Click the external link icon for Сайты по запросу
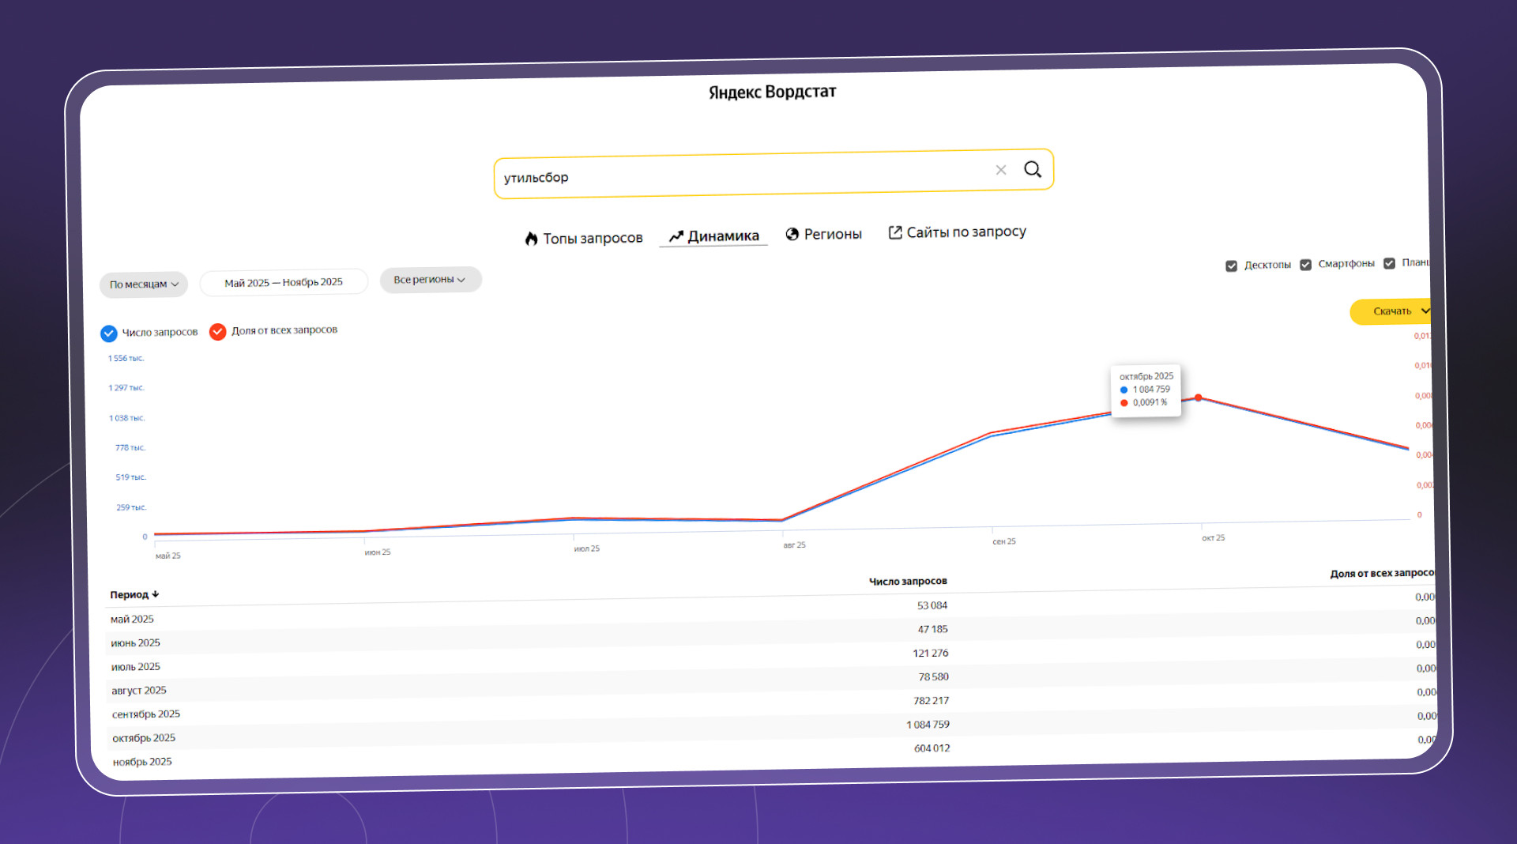 (895, 232)
